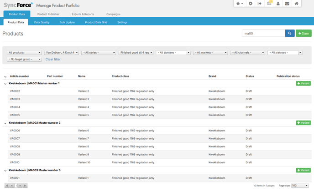This screenshot has height=192, width=314.
Task: Open article VA0005
Action: click(x=15, y=115)
